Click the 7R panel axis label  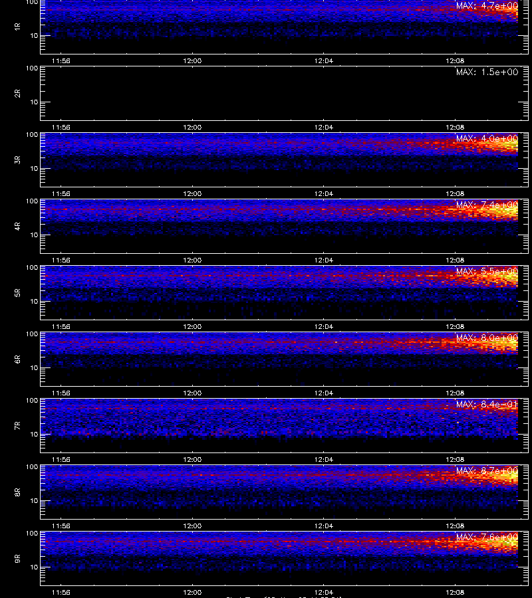click(17, 426)
